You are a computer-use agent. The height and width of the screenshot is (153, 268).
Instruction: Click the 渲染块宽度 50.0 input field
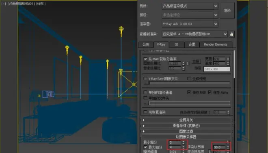coord(220,147)
